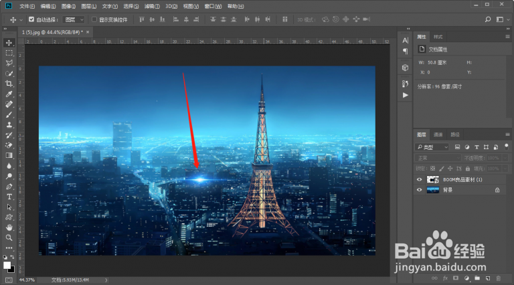Viewport: 514px width, 285px height.
Task: Toggle Show Transform Controls checkbox
Action: 94,19
